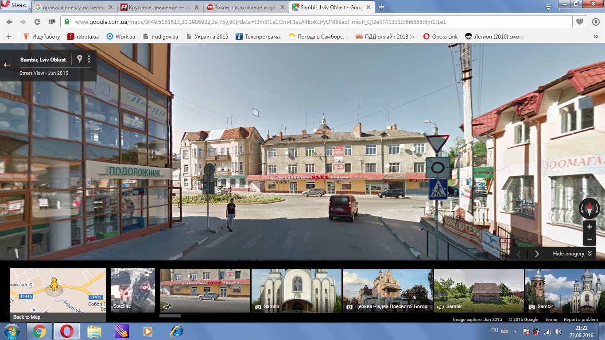Image resolution: width=605 pixels, height=340 pixels.
Task: Open the rabota.ua bookmark
Action: pos(83,36)
